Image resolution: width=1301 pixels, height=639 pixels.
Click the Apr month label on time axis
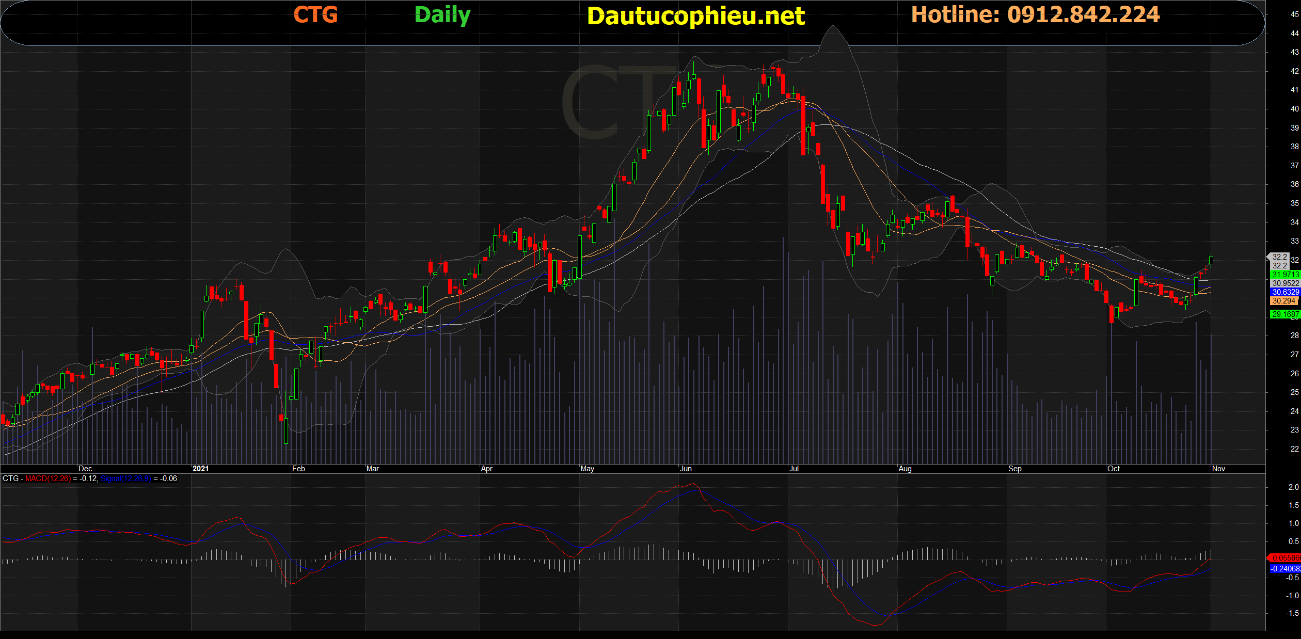click(486, 469)
